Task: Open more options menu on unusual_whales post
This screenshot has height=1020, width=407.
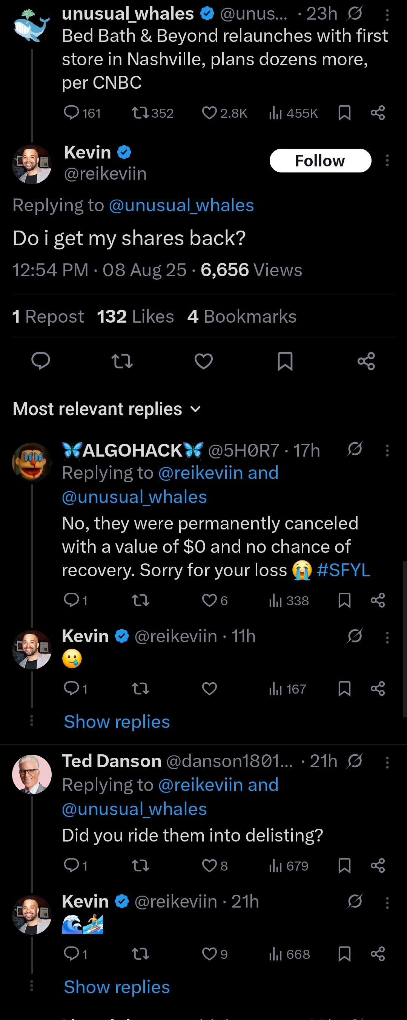Action: point(387,15)
